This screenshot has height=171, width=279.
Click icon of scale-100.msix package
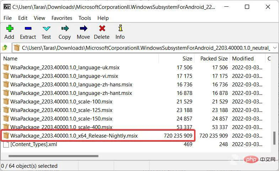coord(6,102)
